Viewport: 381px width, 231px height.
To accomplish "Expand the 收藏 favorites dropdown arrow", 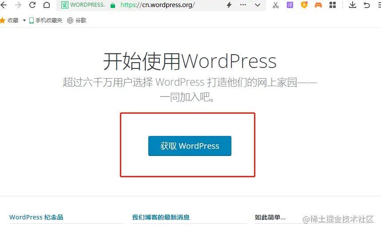I will tap(24, 20).
